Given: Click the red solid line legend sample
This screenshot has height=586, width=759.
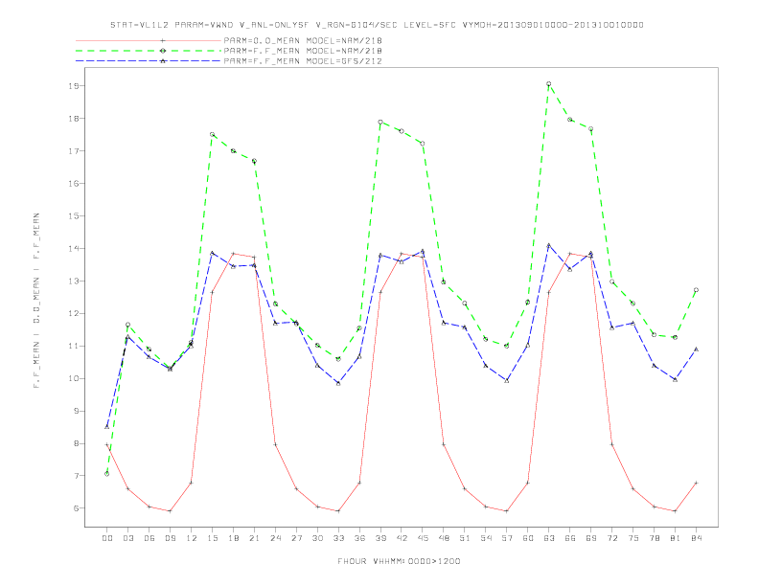Looking at the screenshot, I should click(149, 40).
